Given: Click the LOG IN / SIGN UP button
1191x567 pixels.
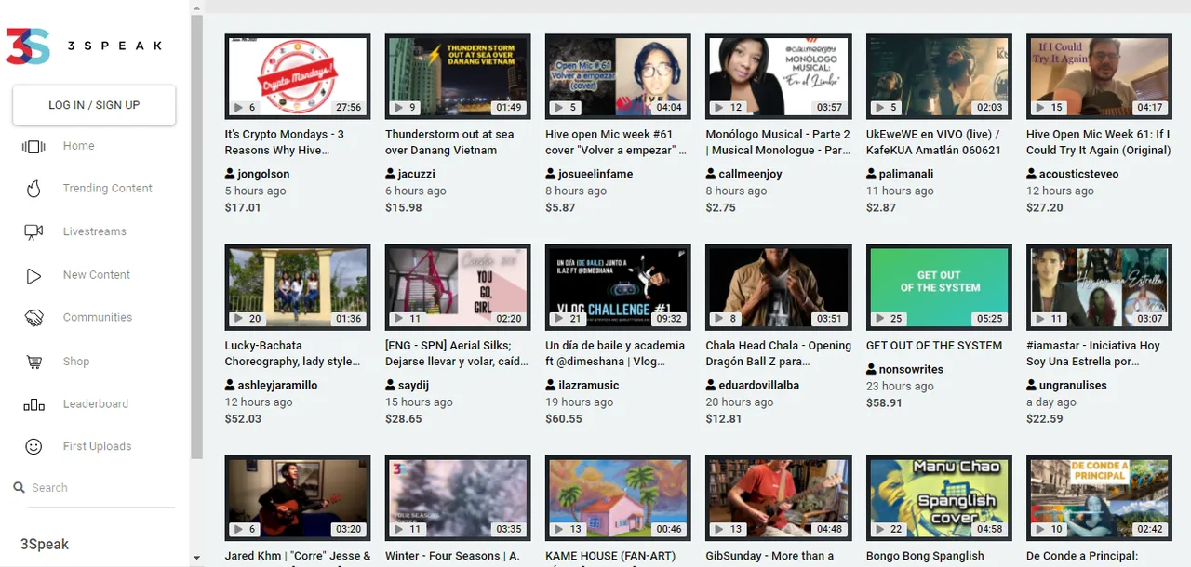Looking at the screenshot, I should click(94, 105).
